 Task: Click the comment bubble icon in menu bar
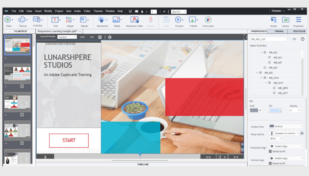click(130, 11)
